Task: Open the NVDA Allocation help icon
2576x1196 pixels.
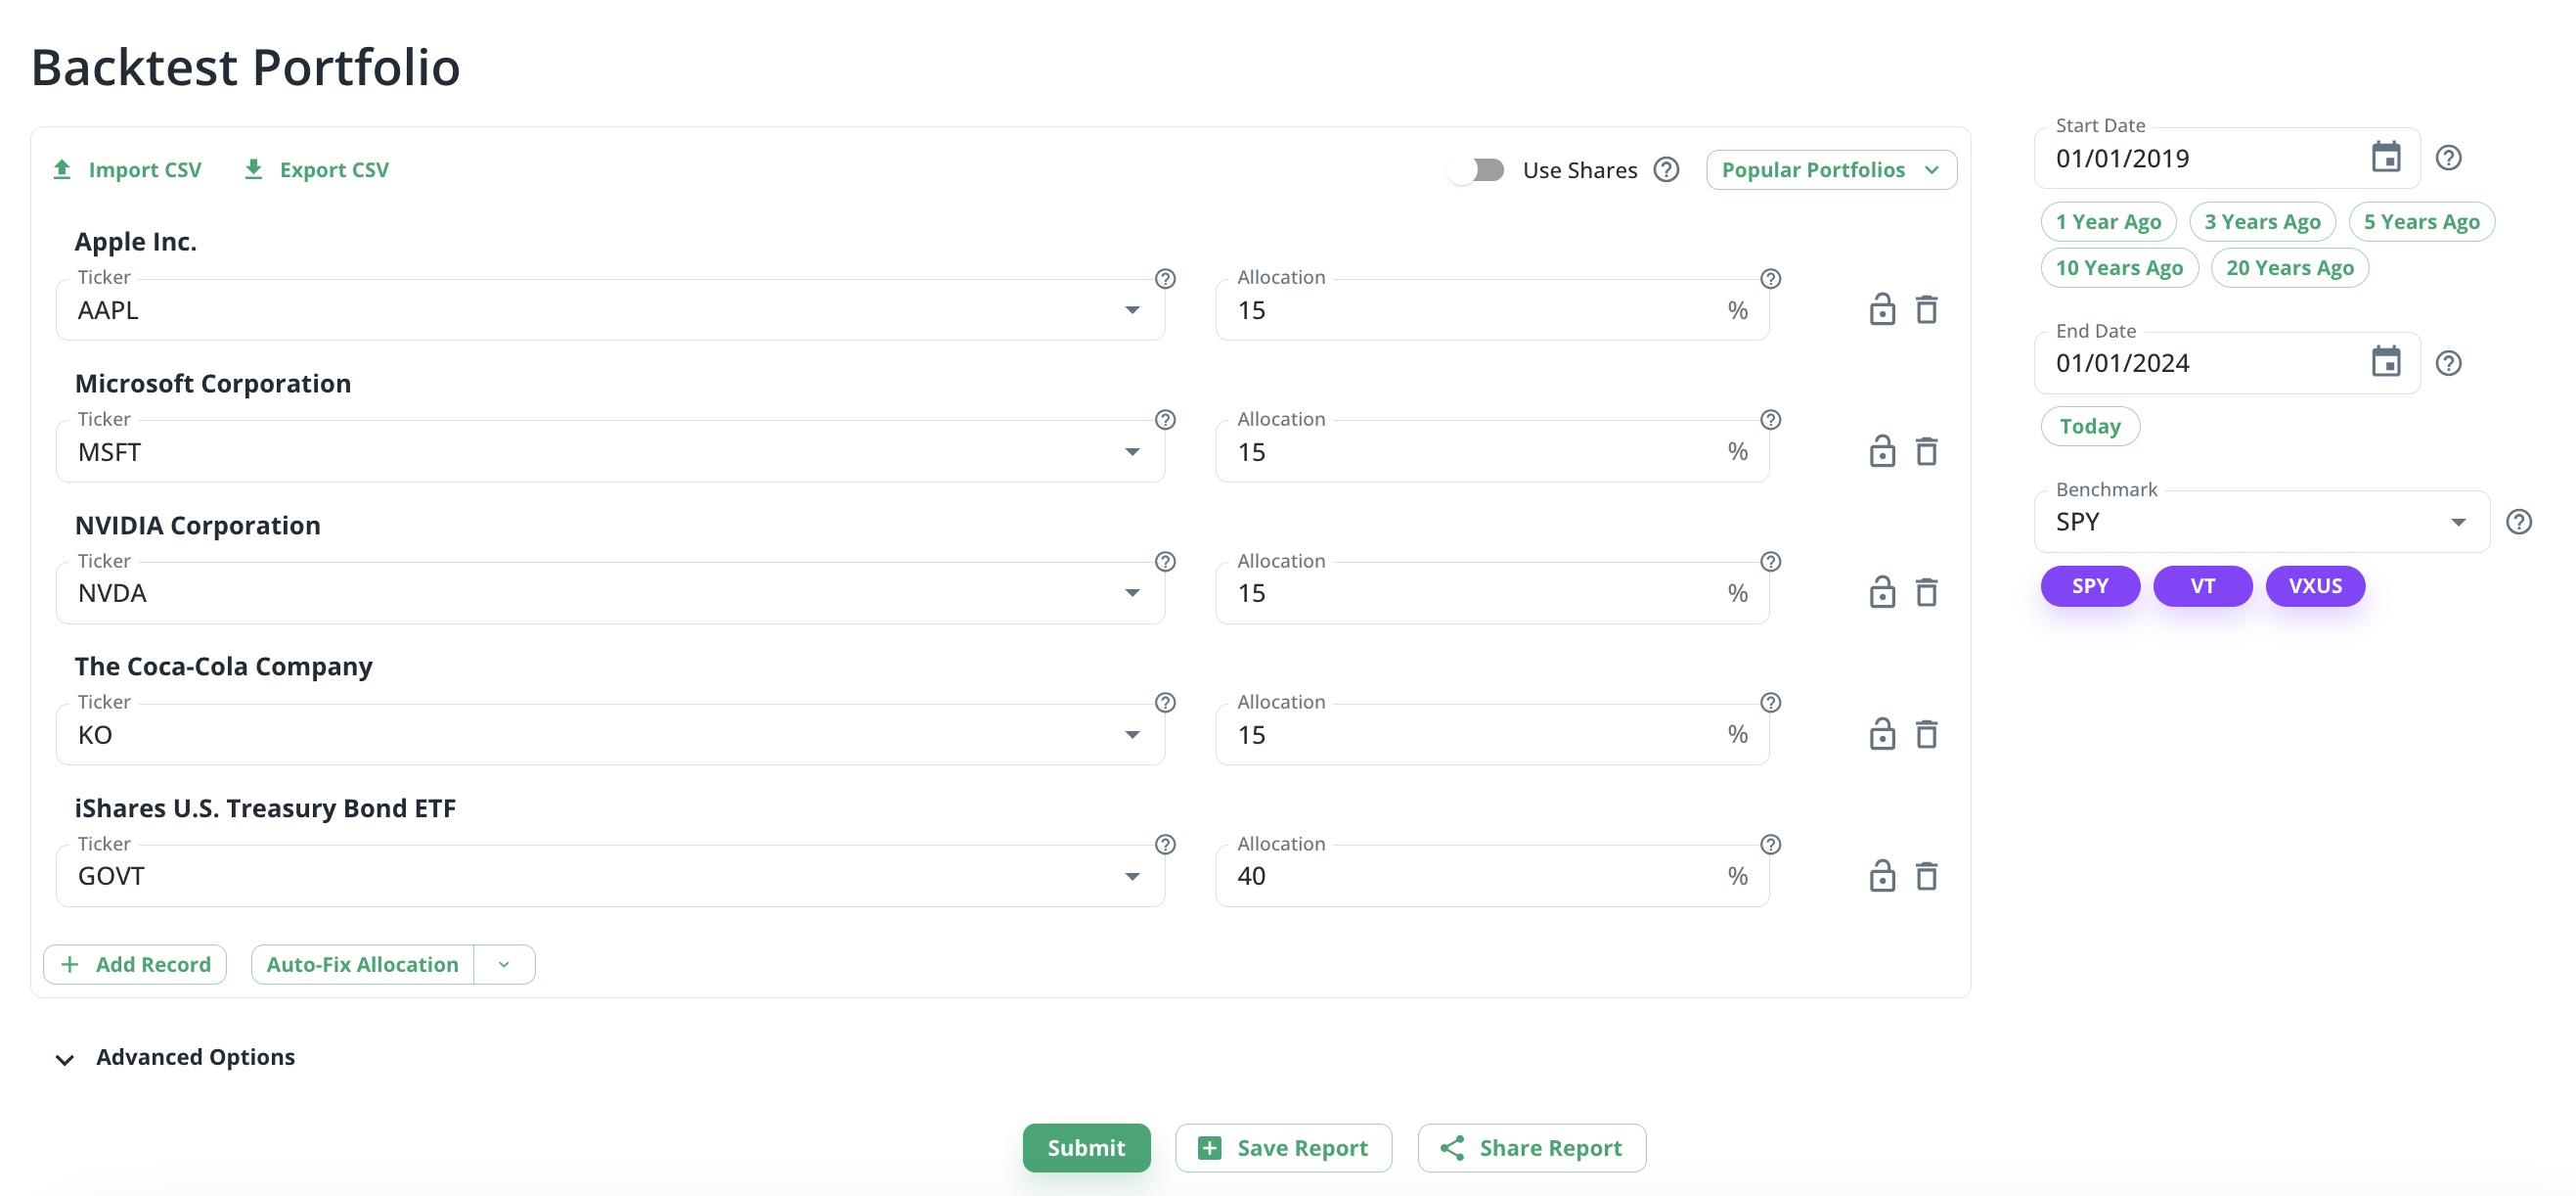Action: click(x=1770, y=562)
